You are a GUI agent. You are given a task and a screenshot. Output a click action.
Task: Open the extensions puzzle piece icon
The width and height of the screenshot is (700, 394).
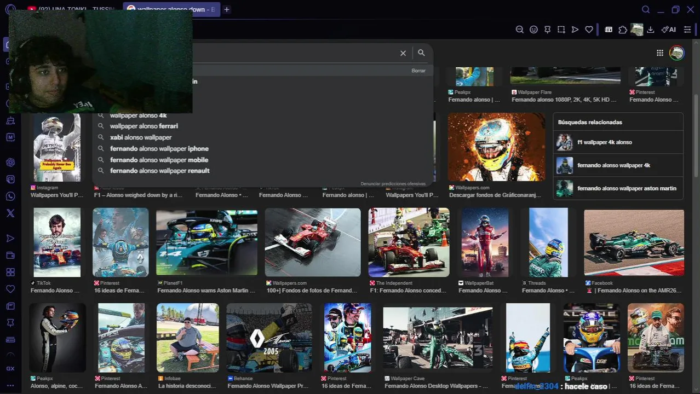click(x=623, y=30)
